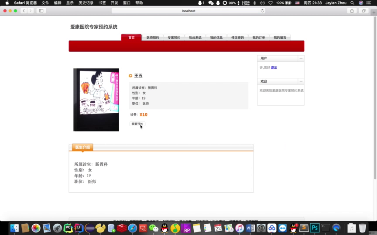Collapse the 用户 panel
This screenshot has width=377, height=235.
[301, 58]
